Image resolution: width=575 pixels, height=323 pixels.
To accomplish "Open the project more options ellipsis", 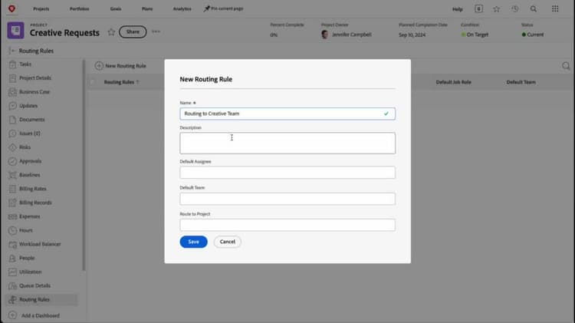I will coord(156,31).
